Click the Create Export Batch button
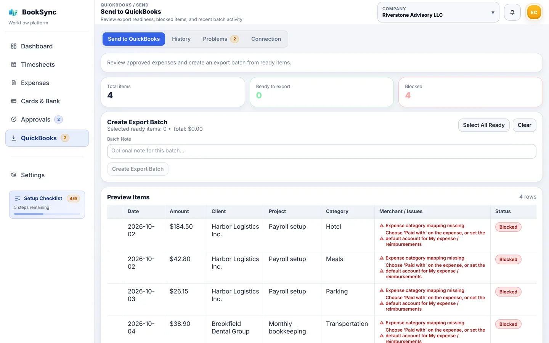 click(138, 169)
